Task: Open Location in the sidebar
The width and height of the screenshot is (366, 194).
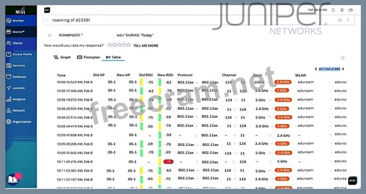Action: click(18, 88)
